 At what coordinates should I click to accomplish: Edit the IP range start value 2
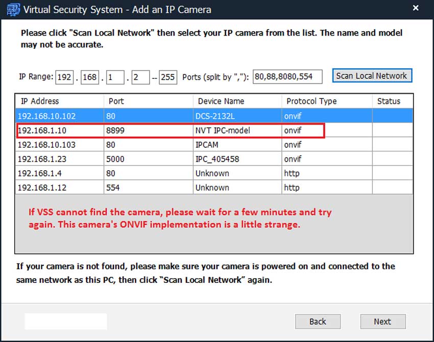[x=140, y=77]
